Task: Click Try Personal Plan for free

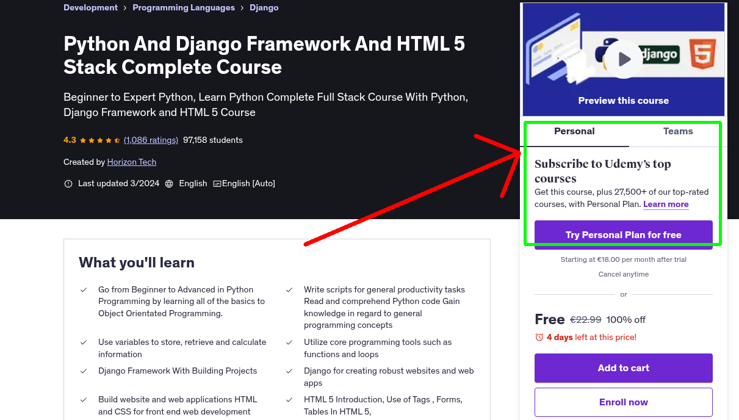Action: [624, 235]
